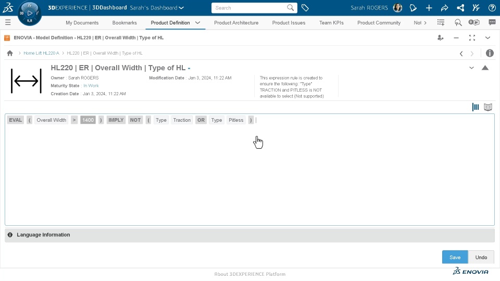Open the tags icon beside search
This screenshot has height=281, width=500.
tap(305, 8)
